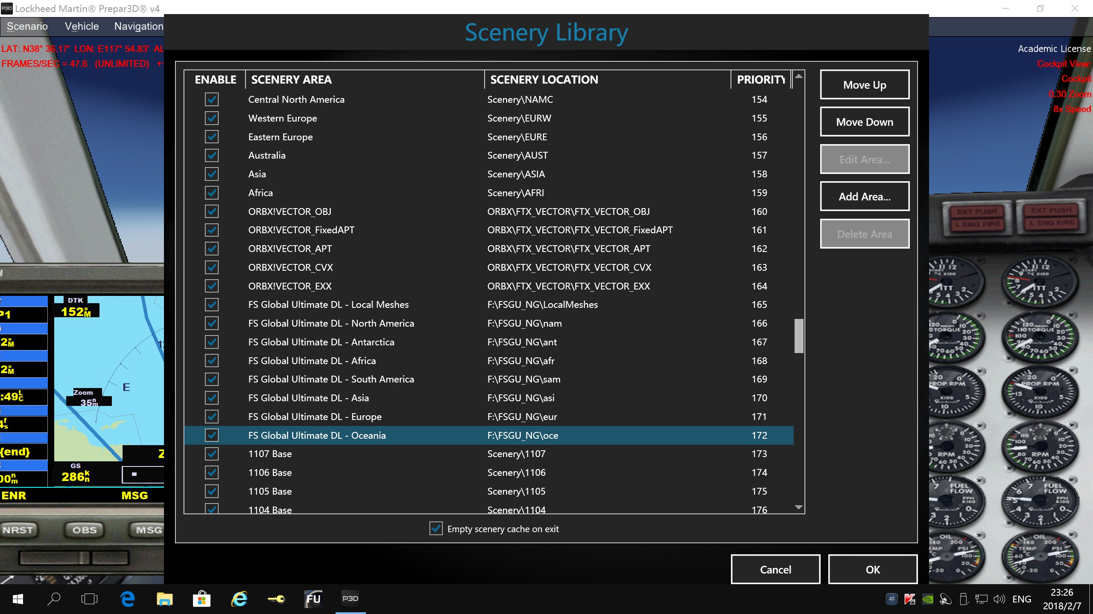Image resolution: width=1093 pixels, height=614 pixels.
Task: Open Microsoft Store from taskbar
Action: (202, 599)
